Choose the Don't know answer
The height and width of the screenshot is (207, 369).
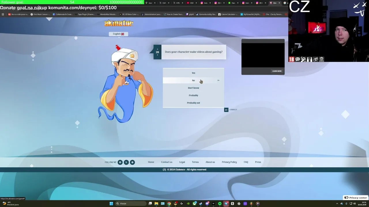193,88
